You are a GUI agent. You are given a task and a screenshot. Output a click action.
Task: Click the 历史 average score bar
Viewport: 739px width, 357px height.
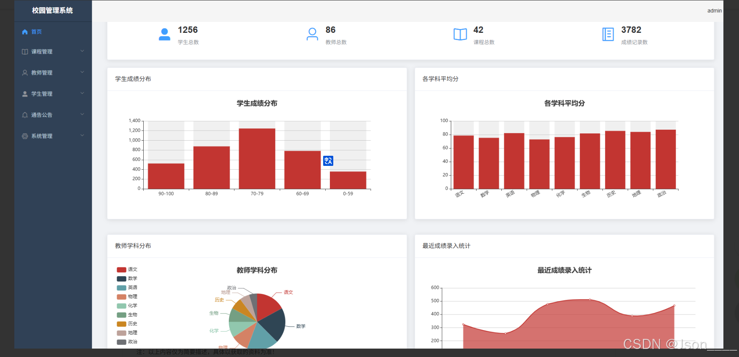click(x=615, y=160)
